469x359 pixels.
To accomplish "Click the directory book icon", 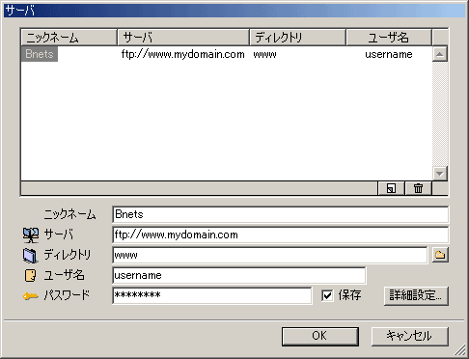I will click(x=31, y=256).
